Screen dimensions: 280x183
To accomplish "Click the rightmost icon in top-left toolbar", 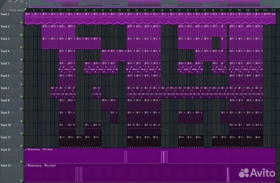I will (22, 2).
